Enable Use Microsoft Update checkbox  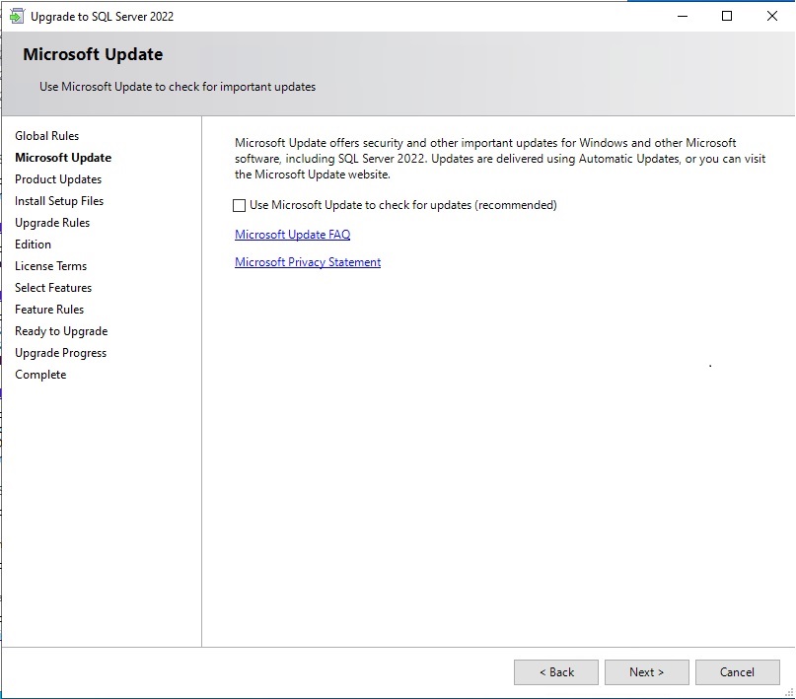coord(239,206)
